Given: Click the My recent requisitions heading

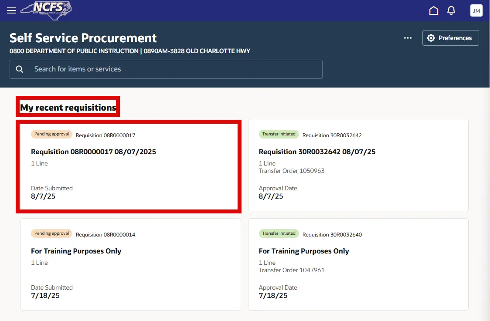Looking at the screenshot, I should [68, 108].
